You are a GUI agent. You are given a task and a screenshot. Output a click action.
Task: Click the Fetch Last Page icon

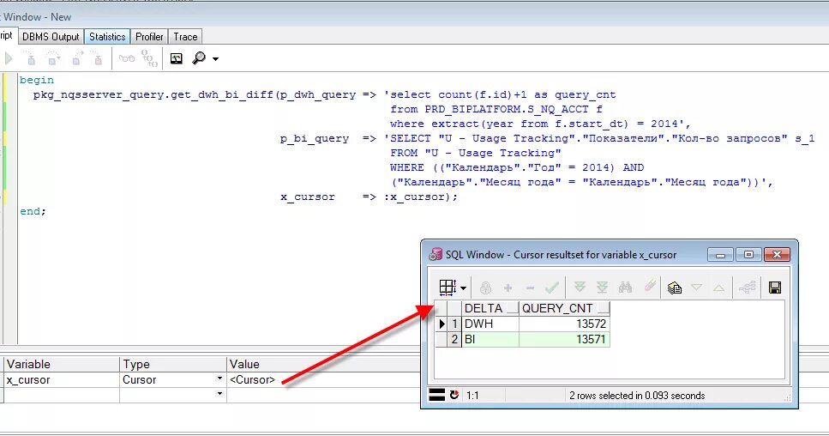[x=602, y=288]
